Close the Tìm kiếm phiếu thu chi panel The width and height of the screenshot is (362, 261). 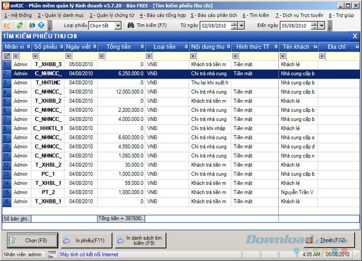[x=355, y=36]
